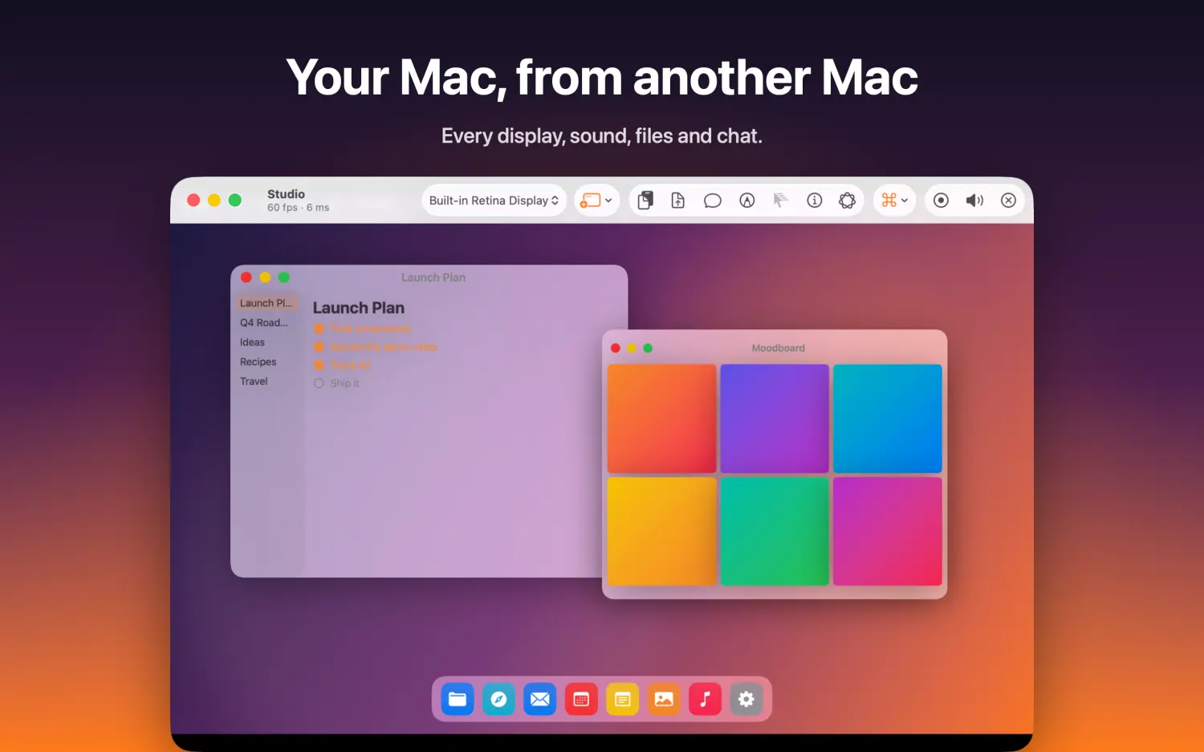1204x752 pixels.
Task: Uncheck the Final screenshots task circle
Action: coord(319,329)
